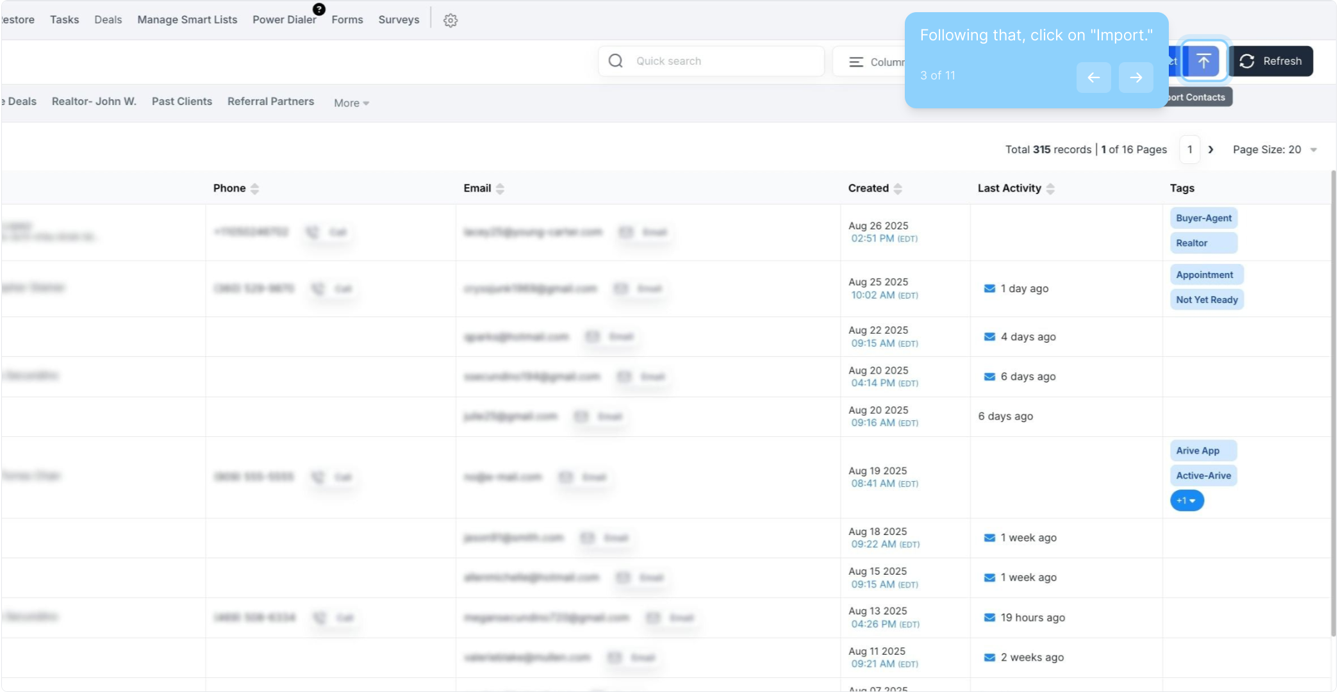Expand the More smart lists dropdown

coord(351,103)
